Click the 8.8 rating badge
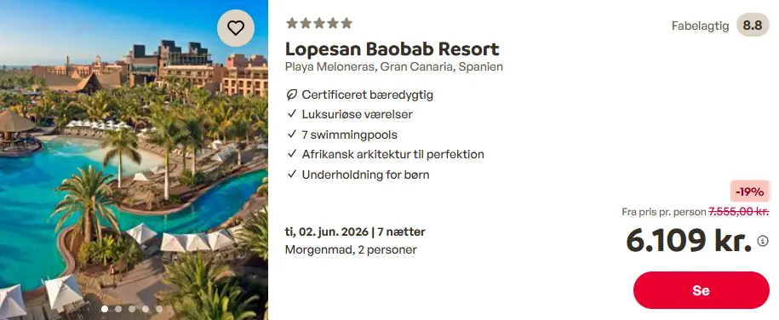Image resolution: width=779 pixels, height=320 pixels. pyautogui.click(x=753, y=26)
